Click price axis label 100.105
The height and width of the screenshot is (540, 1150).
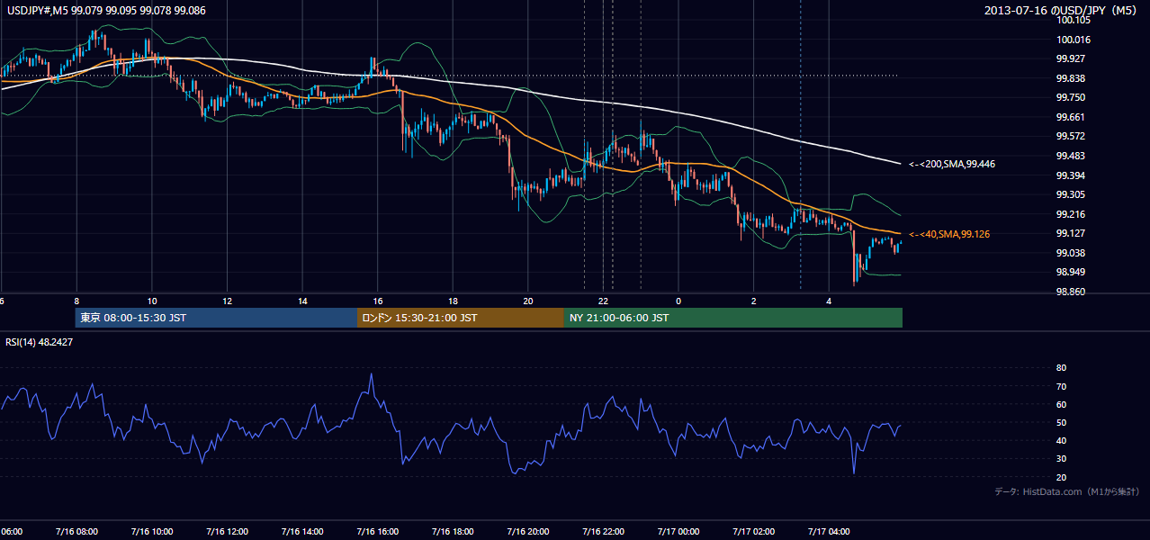1074,20
